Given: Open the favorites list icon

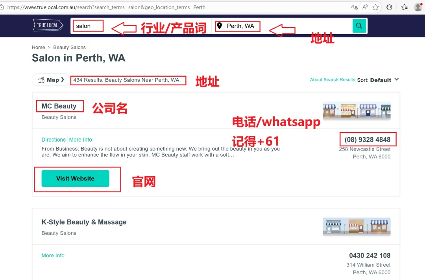Looking at the screenshot, I should pyautogui.click(x=405, y=7).
